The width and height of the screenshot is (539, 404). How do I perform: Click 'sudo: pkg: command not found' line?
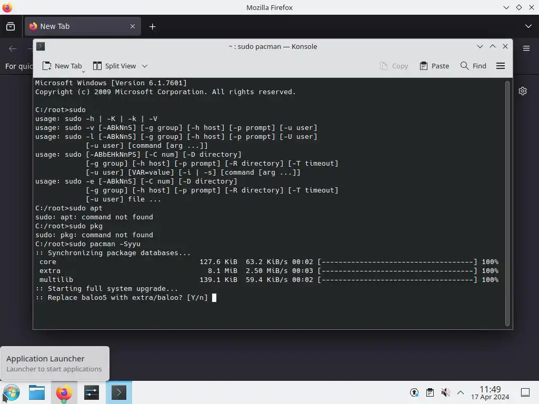tap(94, 235)
